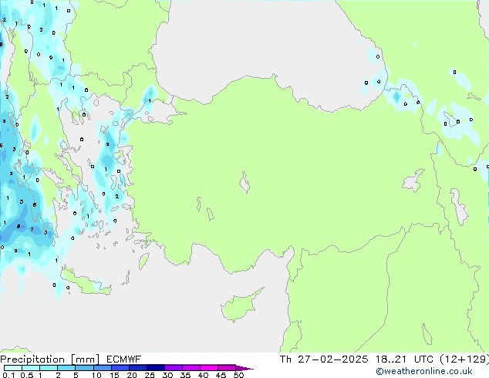This screenshot has width=489, height=378.
Task: Click the 0.5 to 1 mm legend swatch
Action: [x=31, y=368]
